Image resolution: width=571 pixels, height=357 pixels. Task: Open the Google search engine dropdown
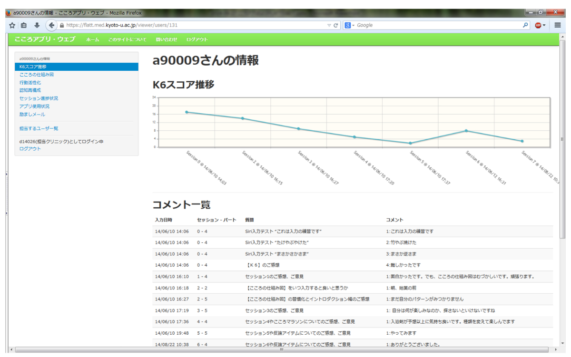(x=350, y=25)
